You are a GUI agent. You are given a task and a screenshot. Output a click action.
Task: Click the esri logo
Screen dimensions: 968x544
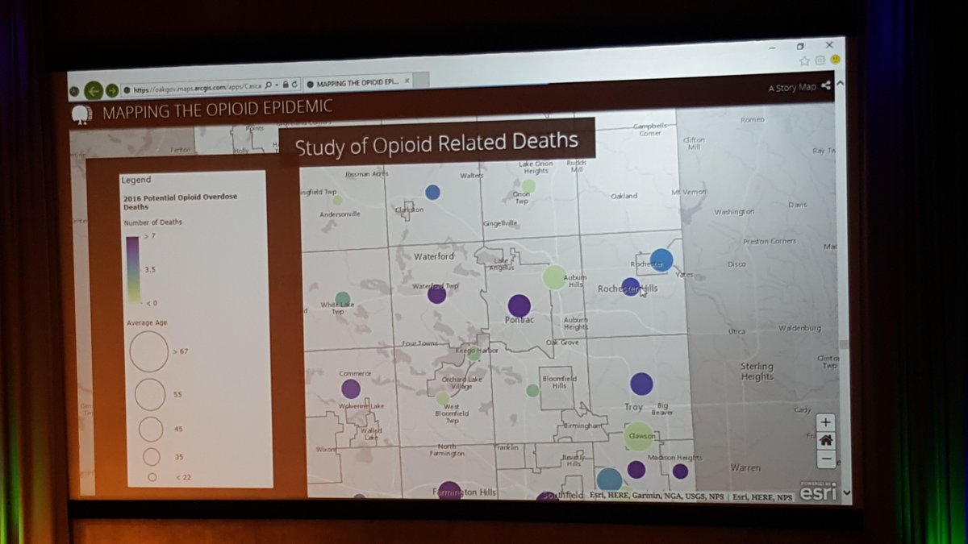817,491
